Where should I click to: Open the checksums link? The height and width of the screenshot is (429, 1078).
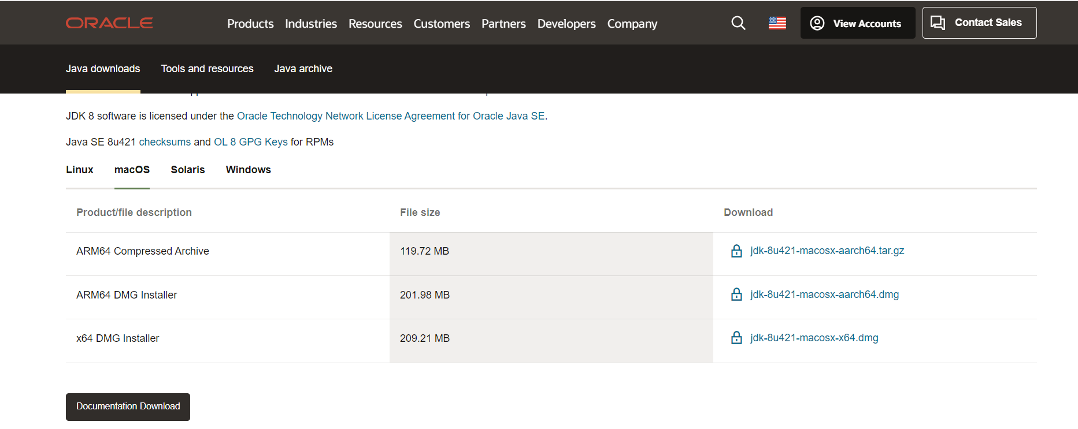point(165,142)
